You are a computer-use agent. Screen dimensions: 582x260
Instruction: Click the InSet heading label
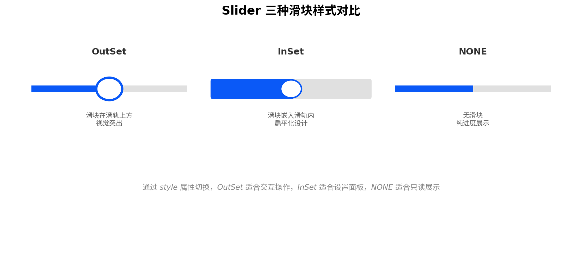pos(291,52)
